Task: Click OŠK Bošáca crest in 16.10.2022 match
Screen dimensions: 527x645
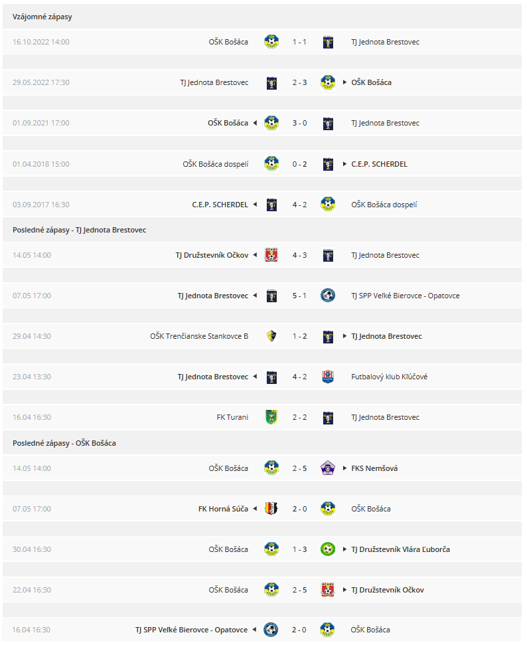Action: click(271, 42)
